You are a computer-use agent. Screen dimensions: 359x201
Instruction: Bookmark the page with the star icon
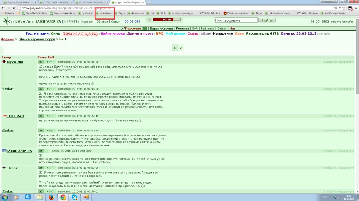344,8
